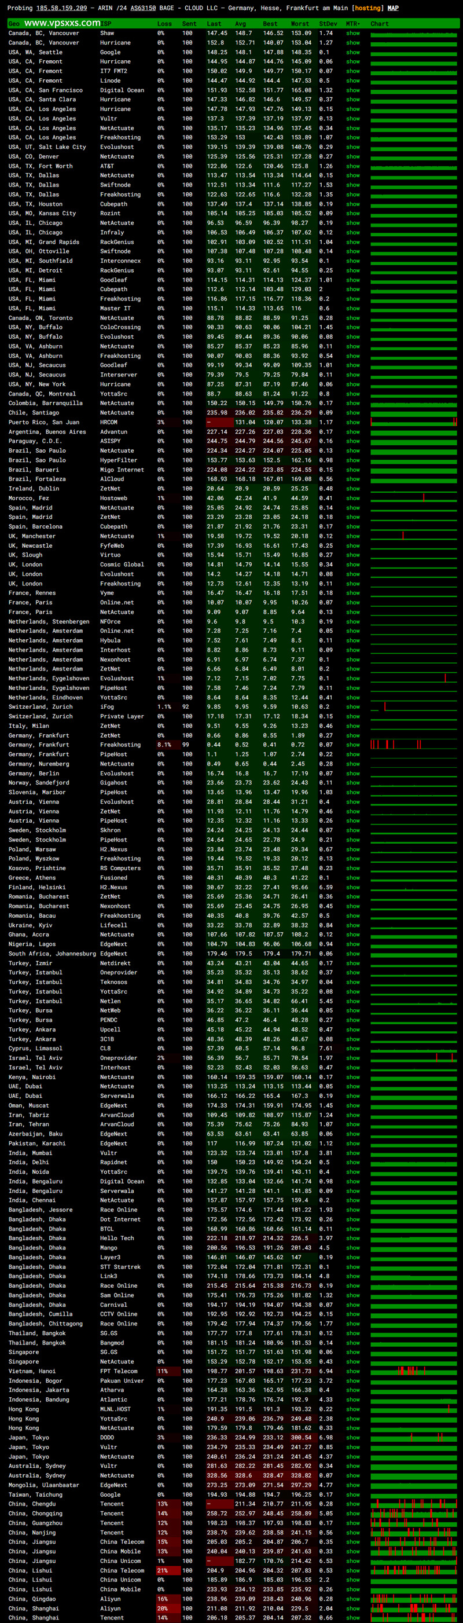This screenshot has width=463, height=1623.
Task: Open MTR show link for Fort Worth
Action: [353, 166]
